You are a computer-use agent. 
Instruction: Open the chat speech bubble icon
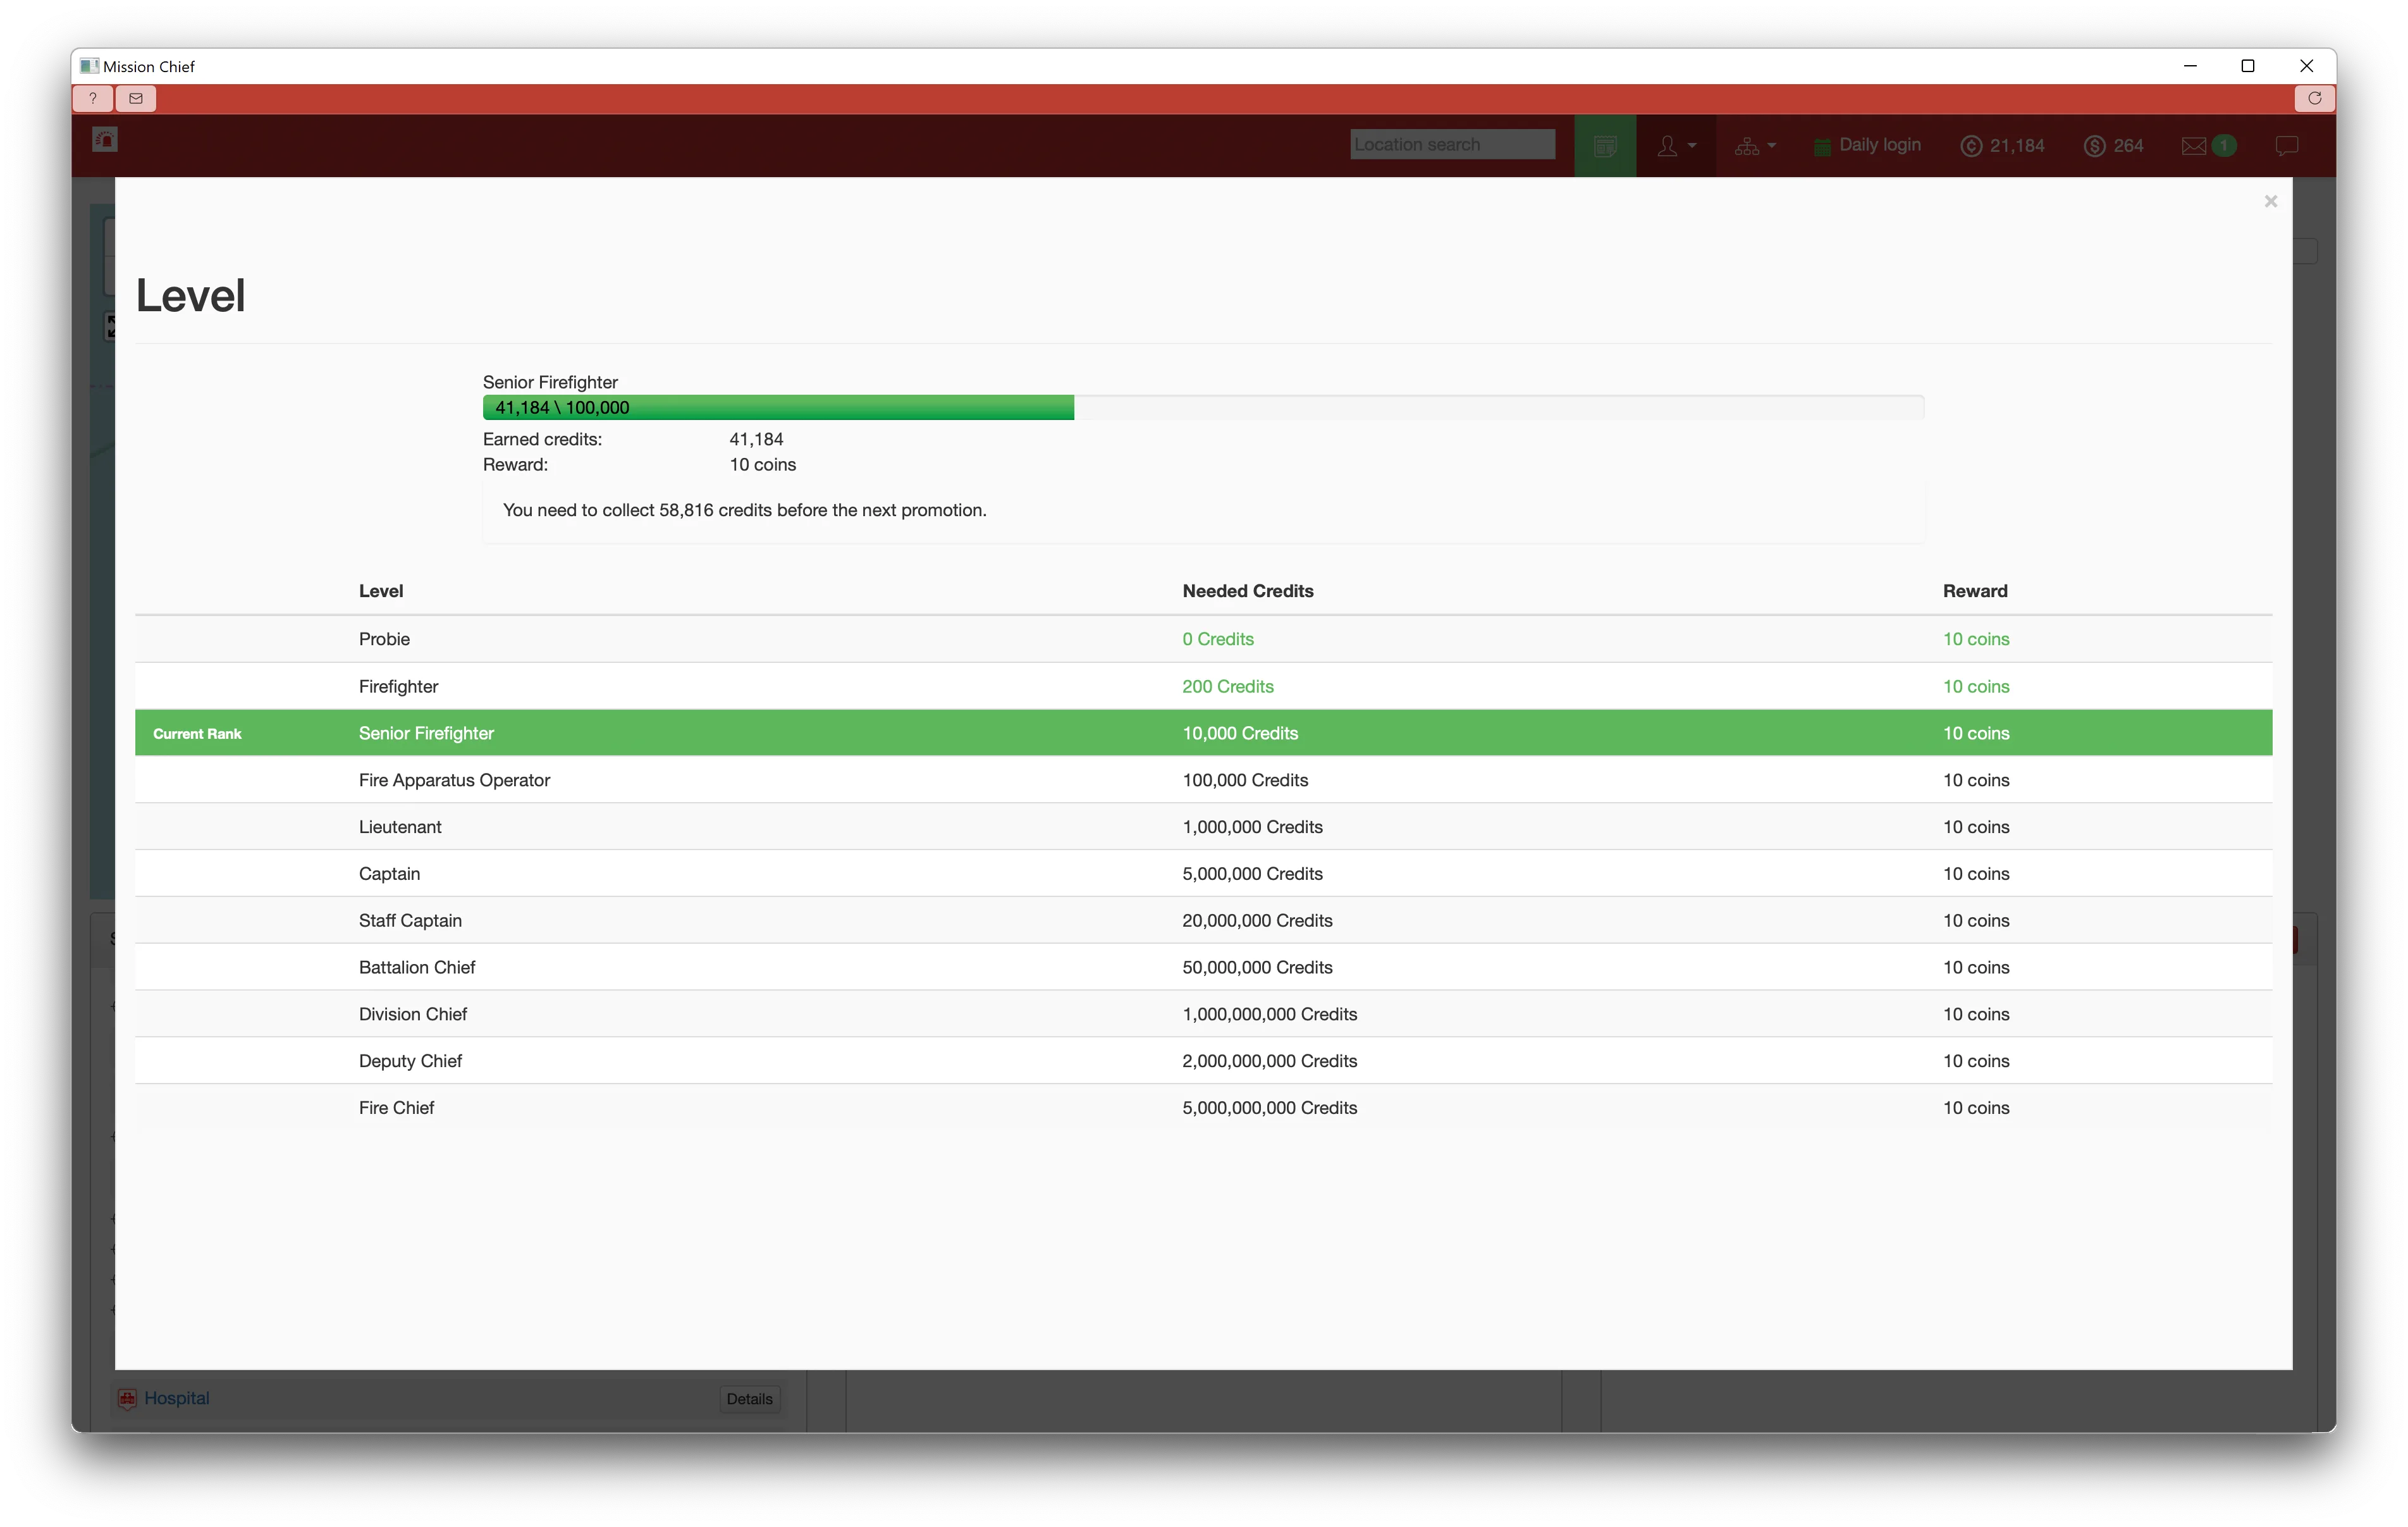pyautogui.click(x=2286, y=146)
